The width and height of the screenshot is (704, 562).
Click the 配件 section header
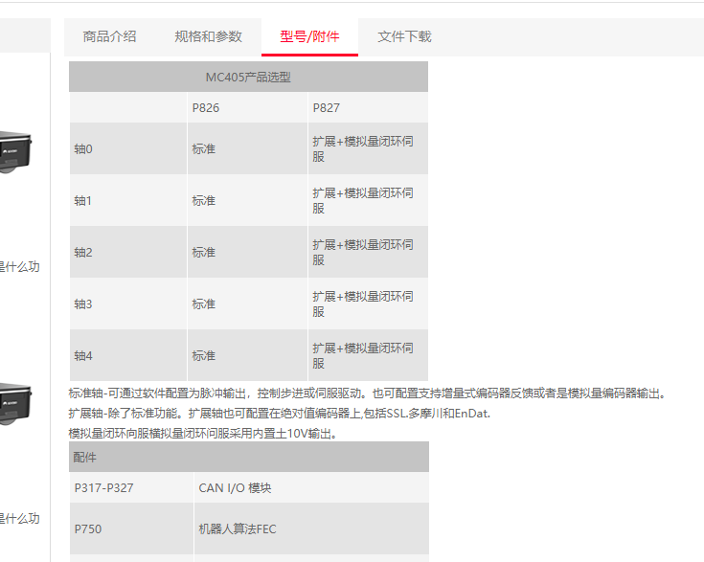85,457
